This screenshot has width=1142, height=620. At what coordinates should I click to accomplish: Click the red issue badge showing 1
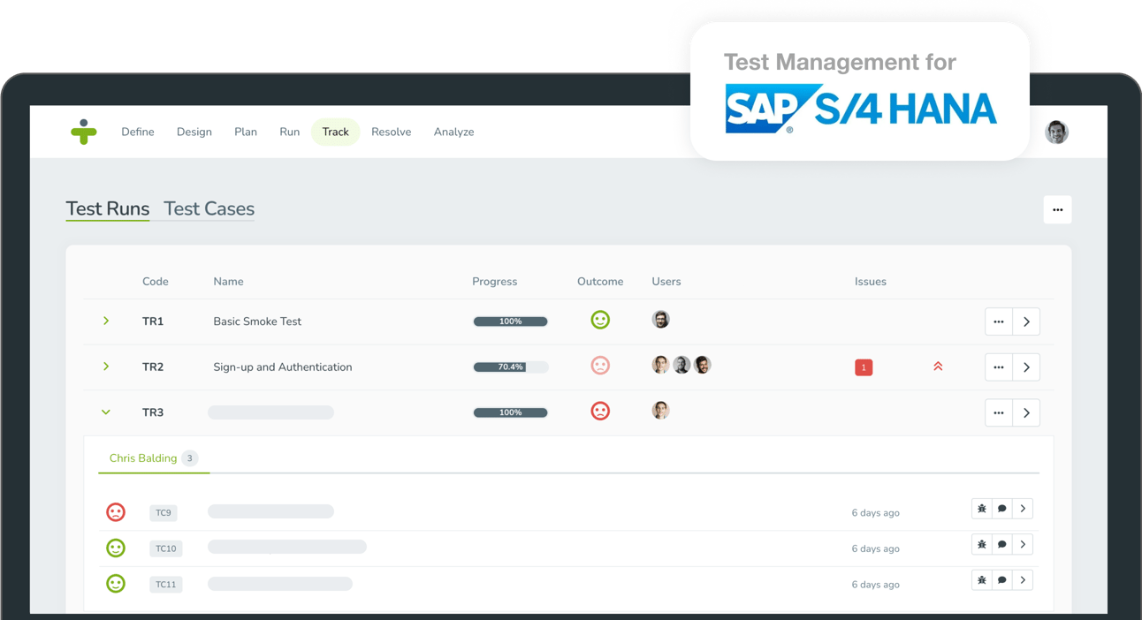click(864, 366)
